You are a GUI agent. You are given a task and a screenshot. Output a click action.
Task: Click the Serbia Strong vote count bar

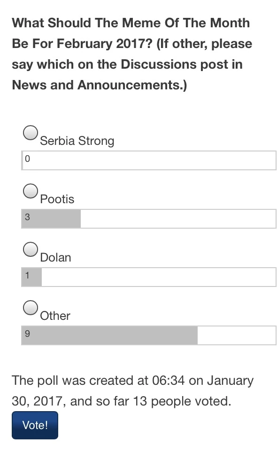(148, 160)
